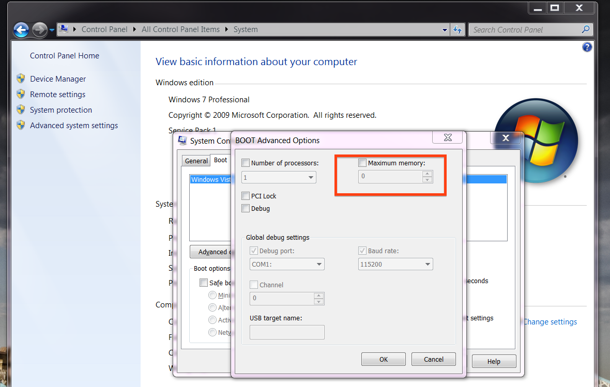Click Advanced options button in System Configuration
610x387 pixels.
coord(210,252)
